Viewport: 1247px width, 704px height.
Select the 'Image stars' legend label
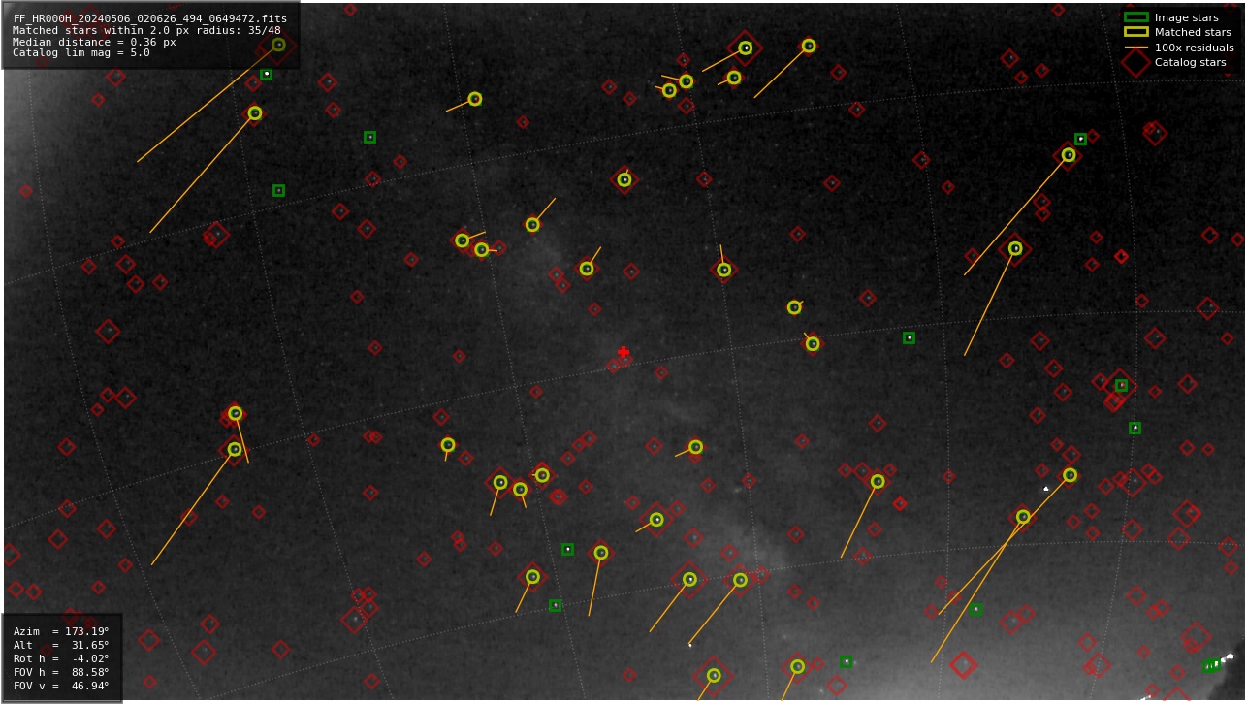pos(1186,17)
